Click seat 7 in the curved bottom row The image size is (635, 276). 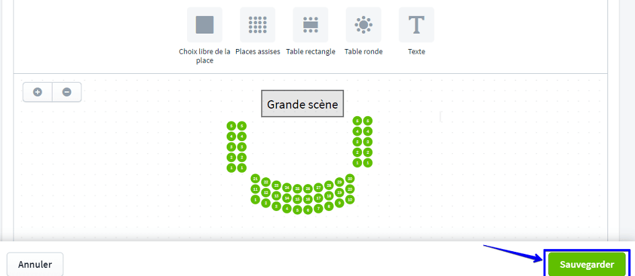[318, 209]
